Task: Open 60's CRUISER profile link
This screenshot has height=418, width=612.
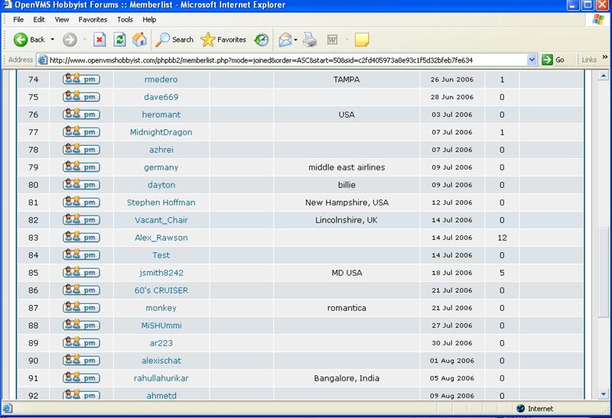Action: click(161, 290)
